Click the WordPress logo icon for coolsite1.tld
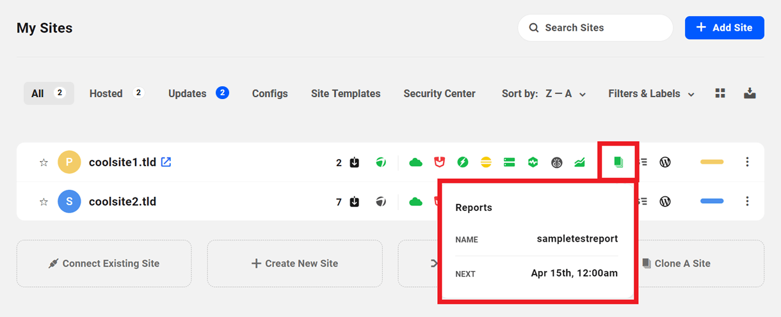 pyautogui.click(x=665, y=162)
